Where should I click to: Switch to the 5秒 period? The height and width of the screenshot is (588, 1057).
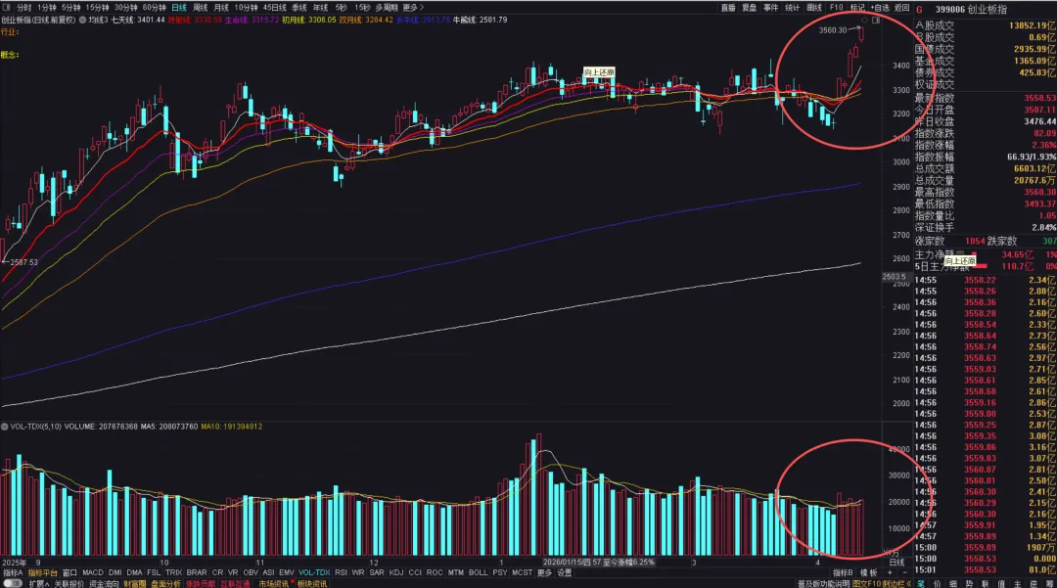342,8
